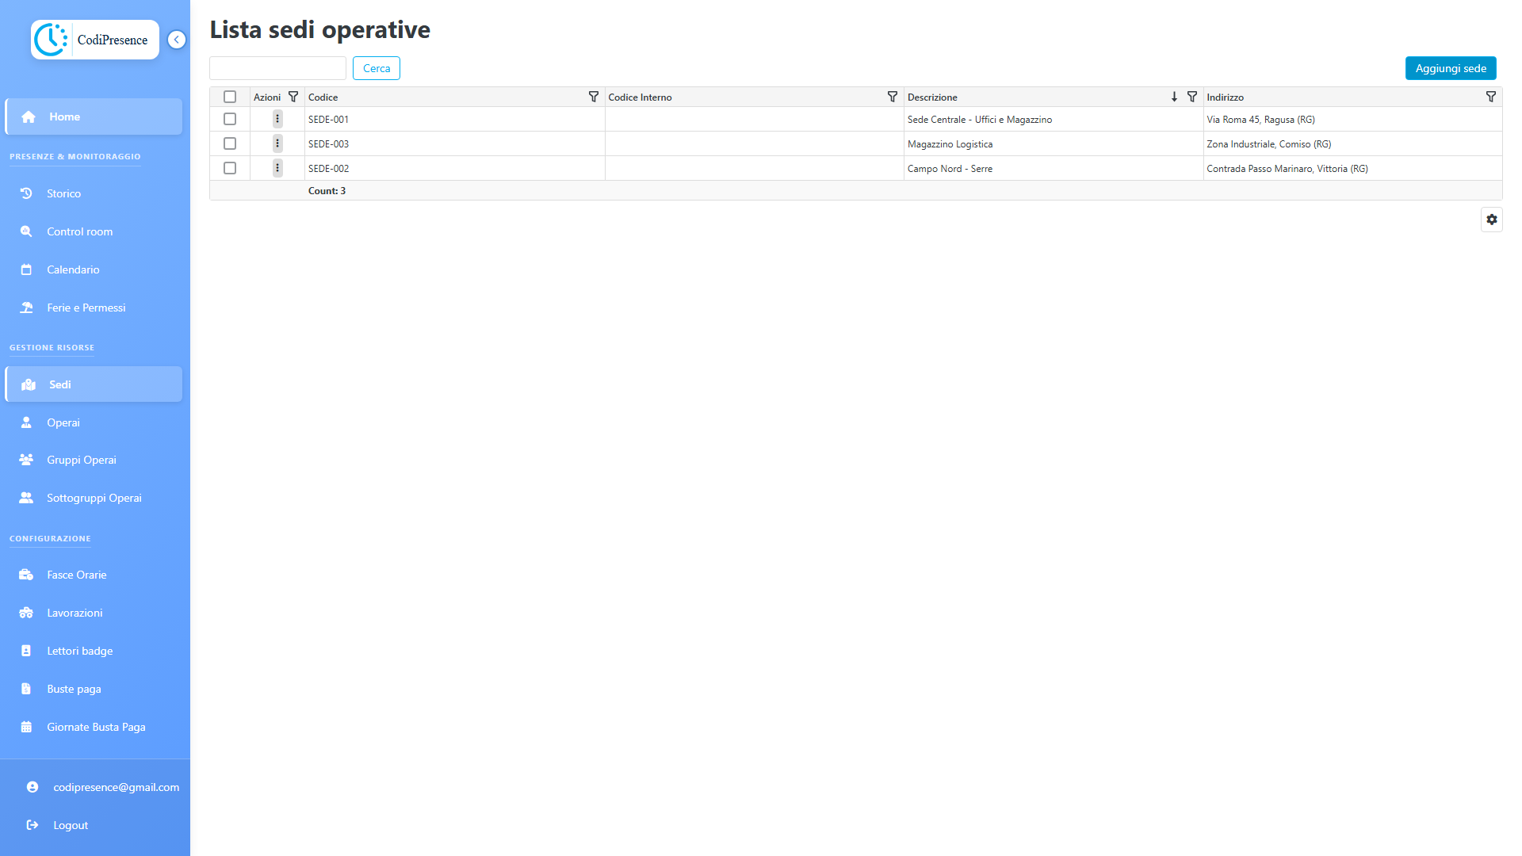
Task: Click the Gruppi Operai people icon
Action: [x=26, y=460]
